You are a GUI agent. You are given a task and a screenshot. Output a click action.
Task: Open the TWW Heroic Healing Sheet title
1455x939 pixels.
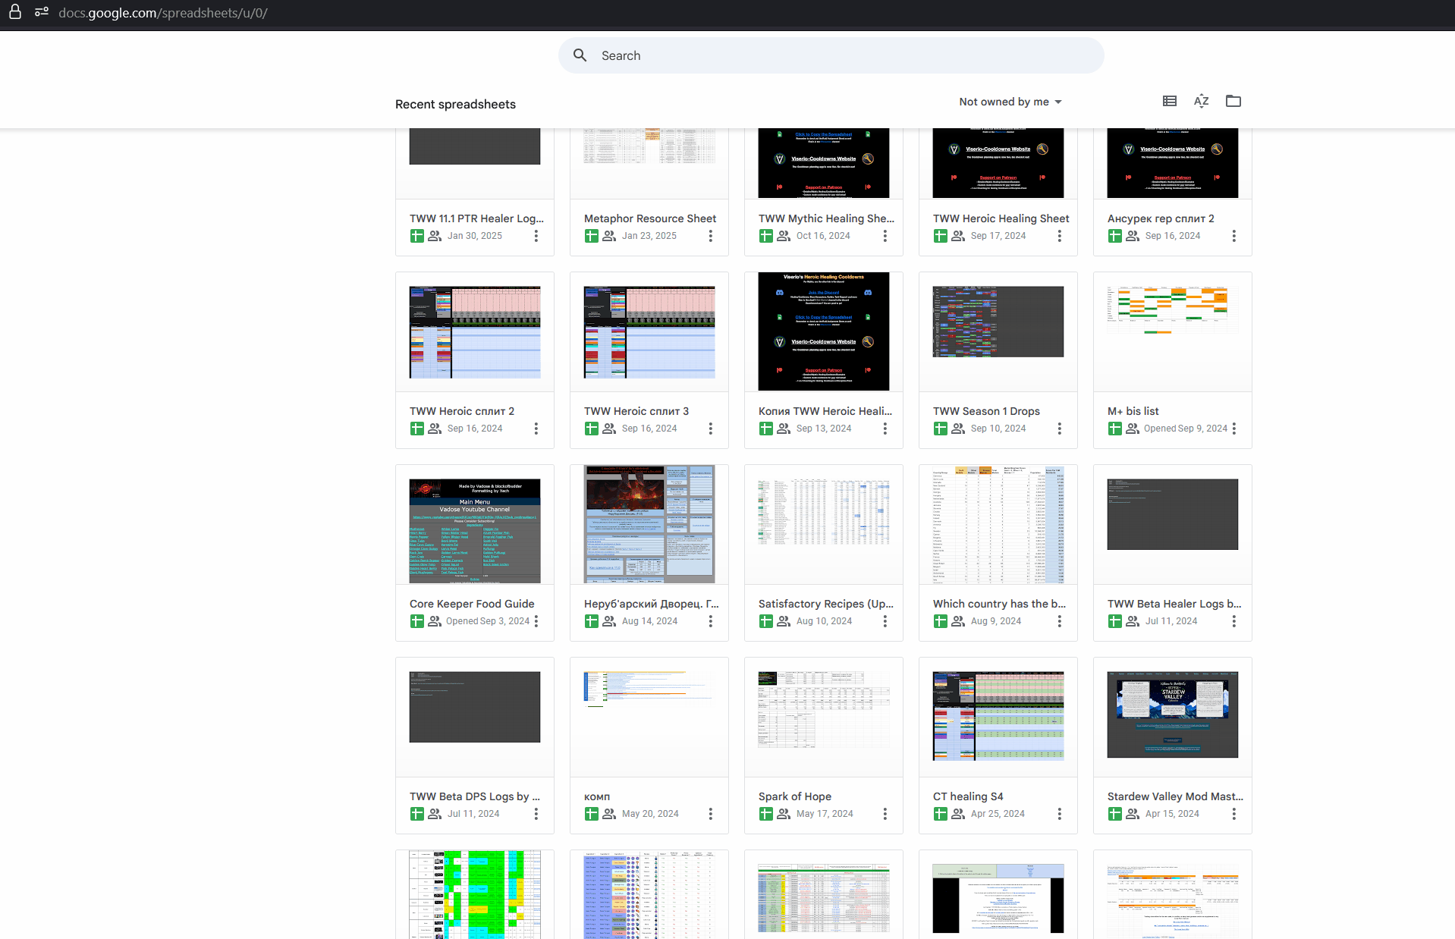point(1001,218)
